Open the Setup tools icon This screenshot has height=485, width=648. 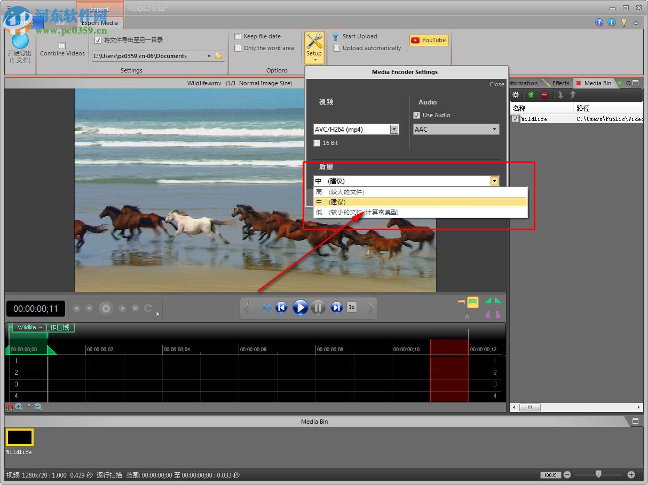point(314,44)
